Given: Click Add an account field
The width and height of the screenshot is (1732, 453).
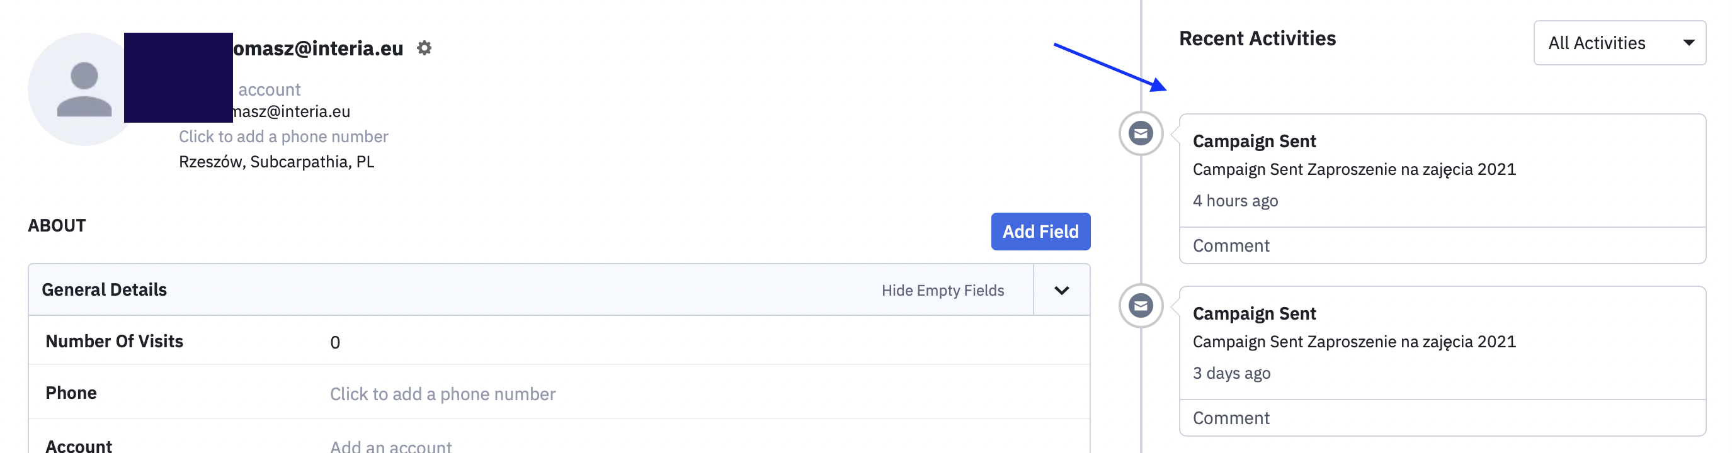Looking at the screenshot, I should (x=390, y=446).
